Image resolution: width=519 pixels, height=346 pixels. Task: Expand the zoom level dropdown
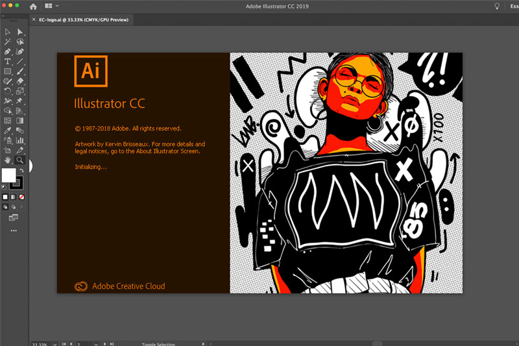click(54, 343)
